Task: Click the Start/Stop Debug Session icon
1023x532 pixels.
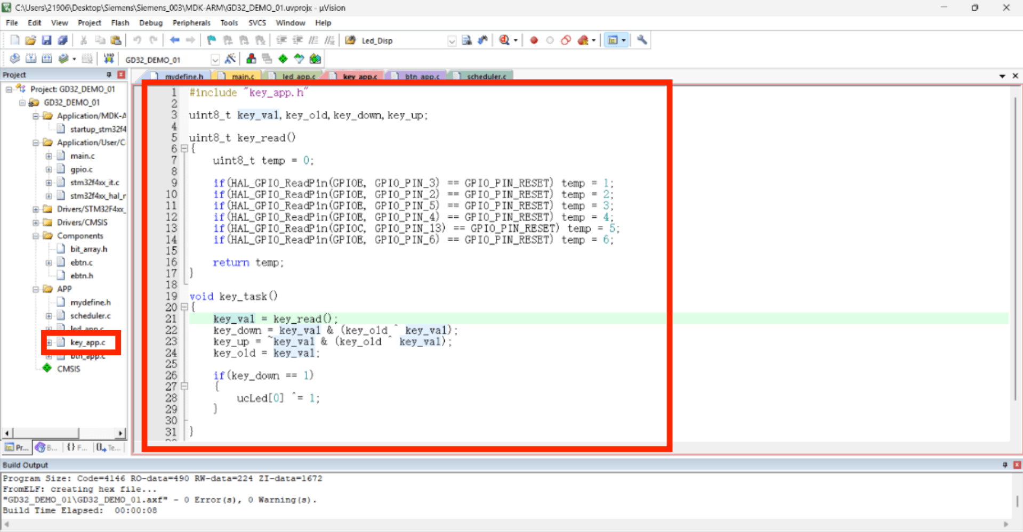Action: click(504, 40)
